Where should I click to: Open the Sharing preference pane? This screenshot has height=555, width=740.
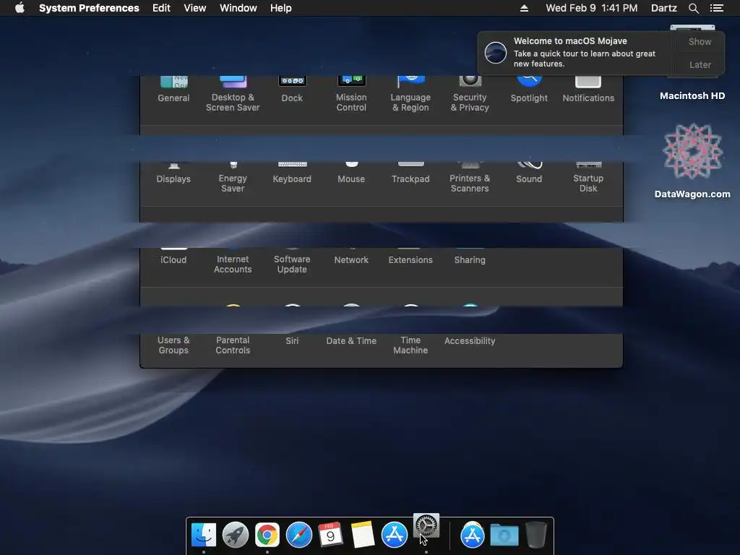click(x=470, y=257)
